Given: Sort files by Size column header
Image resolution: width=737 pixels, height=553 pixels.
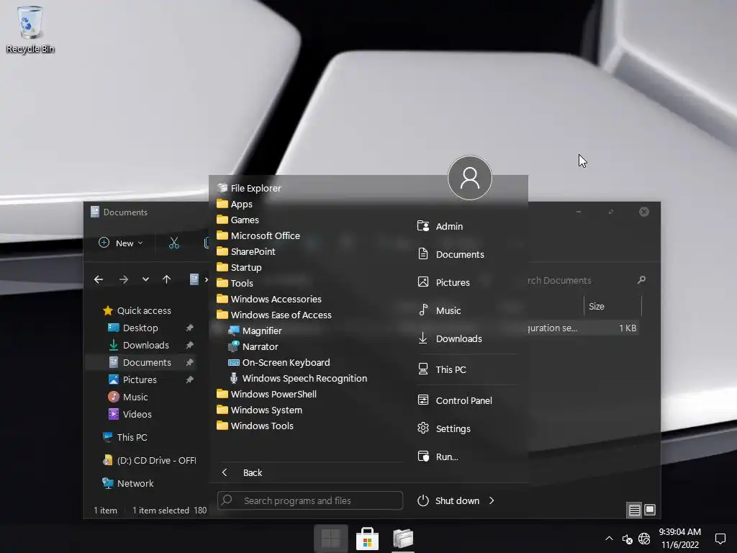Looking at the screenshot, I should coord(612,307).
